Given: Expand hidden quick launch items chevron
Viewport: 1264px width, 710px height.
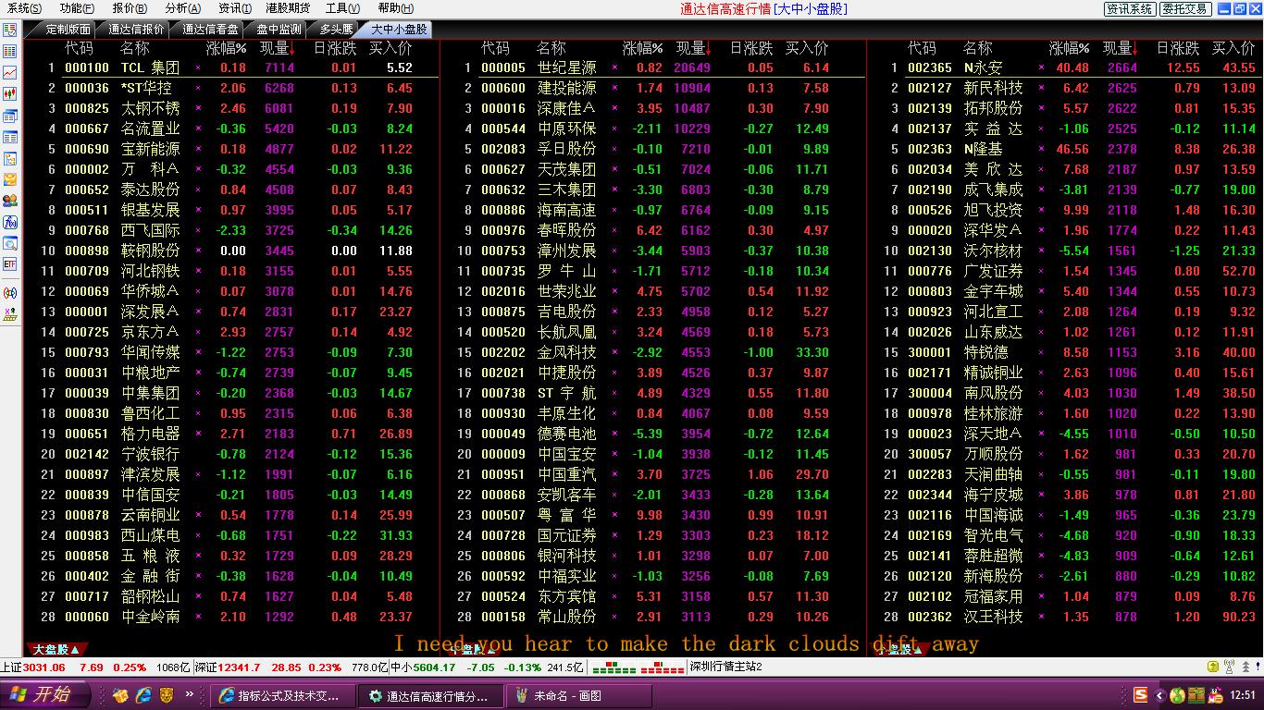Looking at the screenshot, I should coord(190,694).
